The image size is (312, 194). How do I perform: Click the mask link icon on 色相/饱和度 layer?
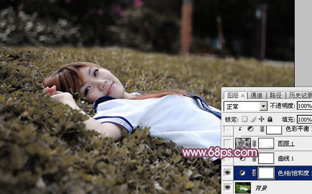click(254, 173)
